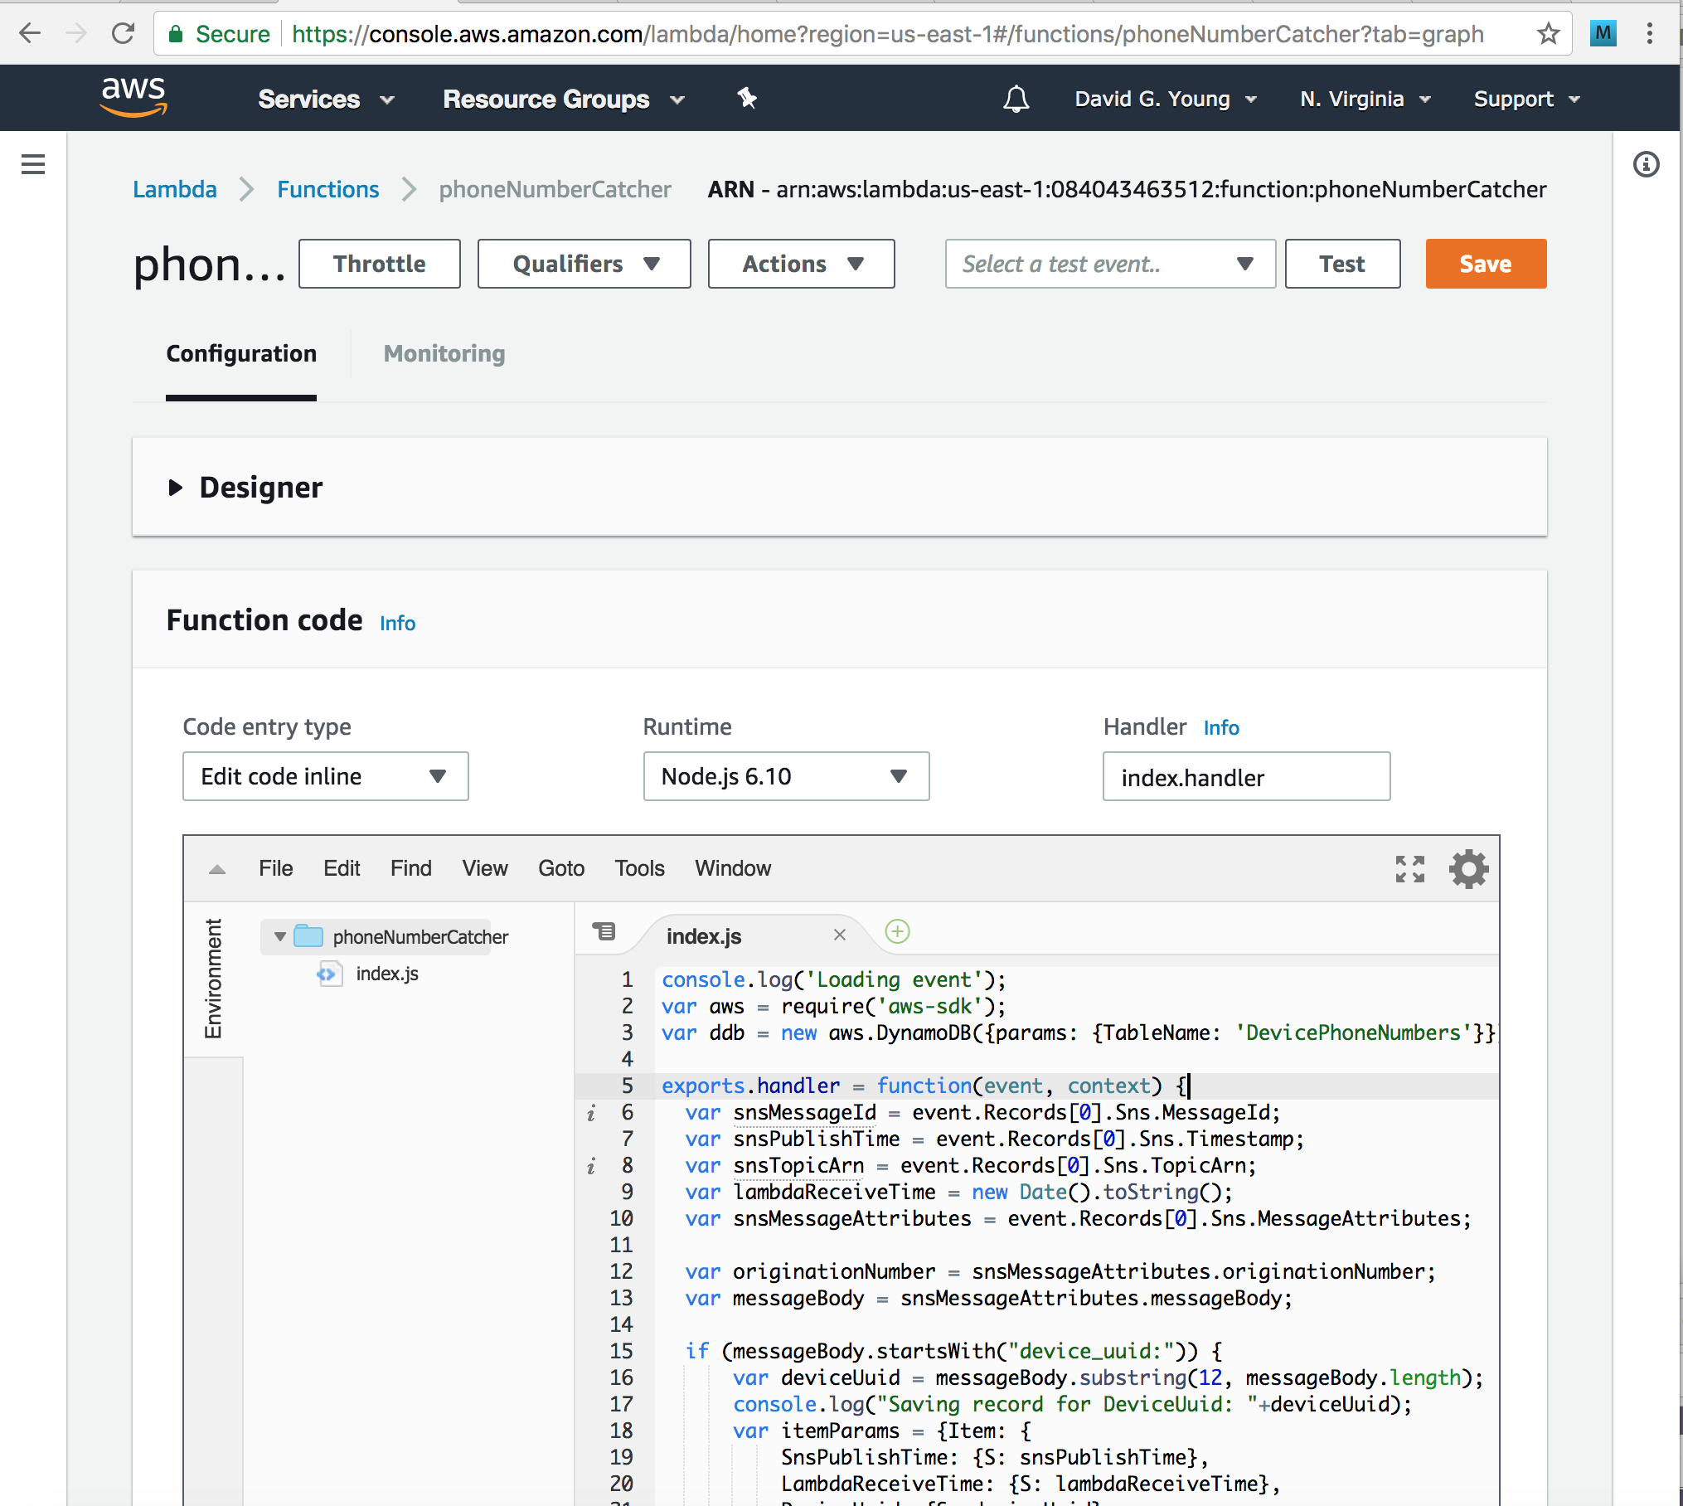Click the info marker on line 8

[591, 1167]
